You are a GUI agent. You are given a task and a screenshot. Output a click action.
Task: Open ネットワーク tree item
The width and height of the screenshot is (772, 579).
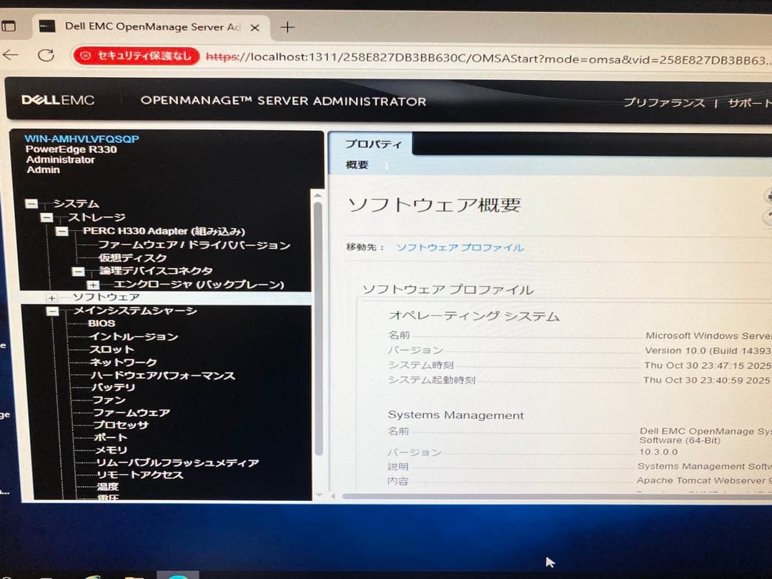coord(123,362)
